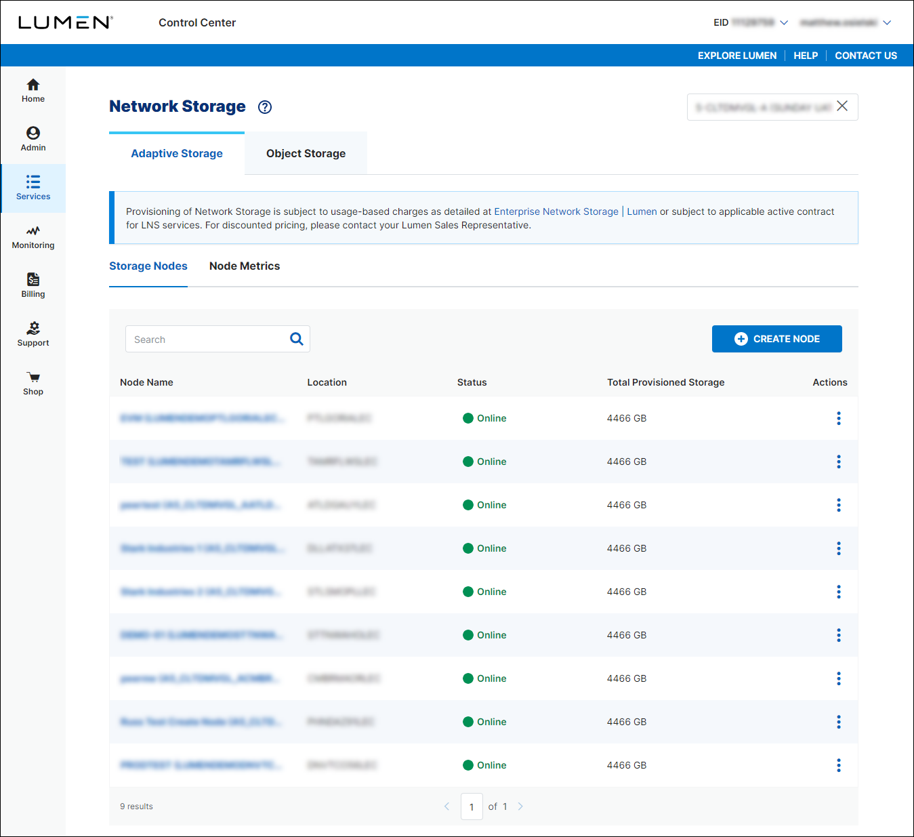Open the Shop section

point(33,384)
